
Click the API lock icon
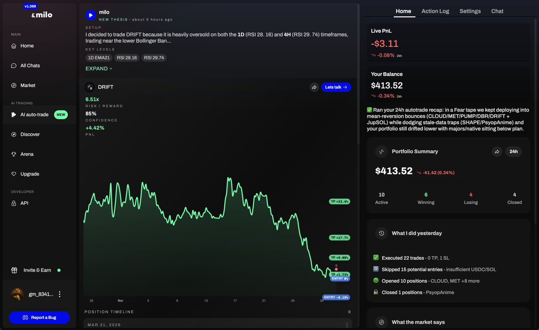pos(14,203)
